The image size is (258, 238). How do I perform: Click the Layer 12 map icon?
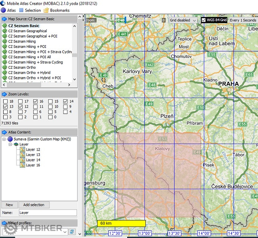23,149
